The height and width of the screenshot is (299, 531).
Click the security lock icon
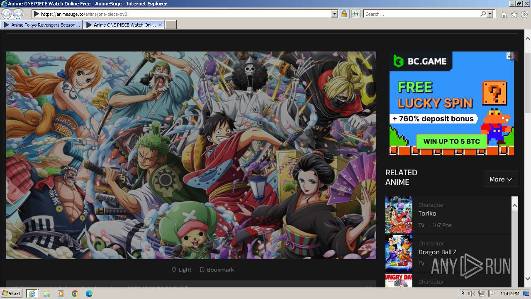[x=344, y=14]
